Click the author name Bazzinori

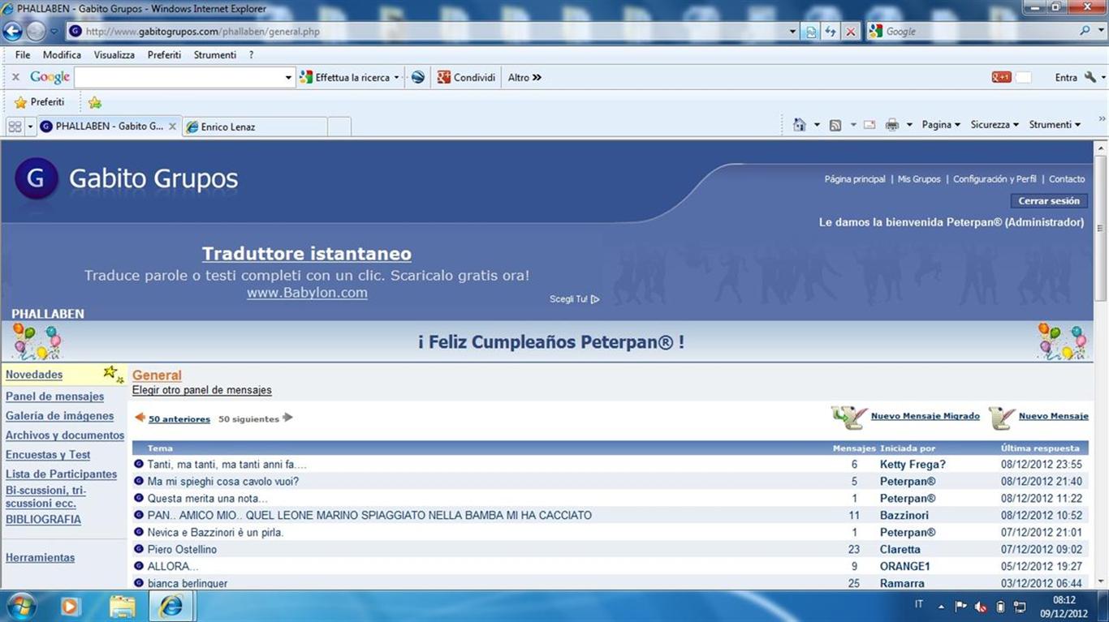click(x=904, y=516)
